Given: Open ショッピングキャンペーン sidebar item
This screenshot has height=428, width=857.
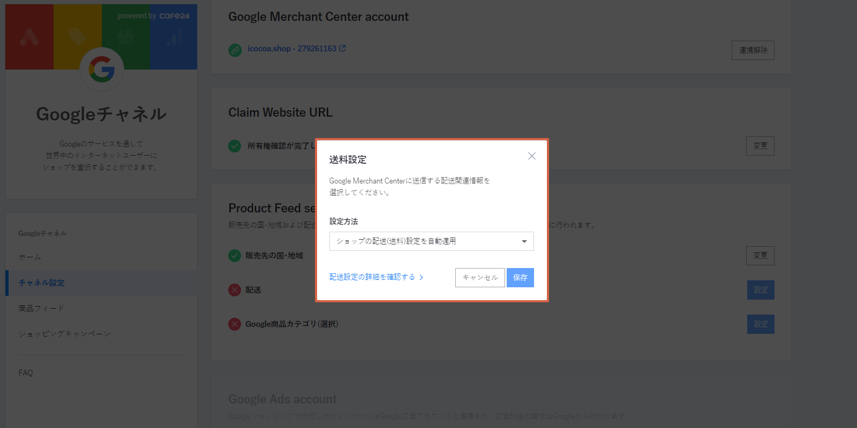Looking at the screenshot, I should pos(65,334).
